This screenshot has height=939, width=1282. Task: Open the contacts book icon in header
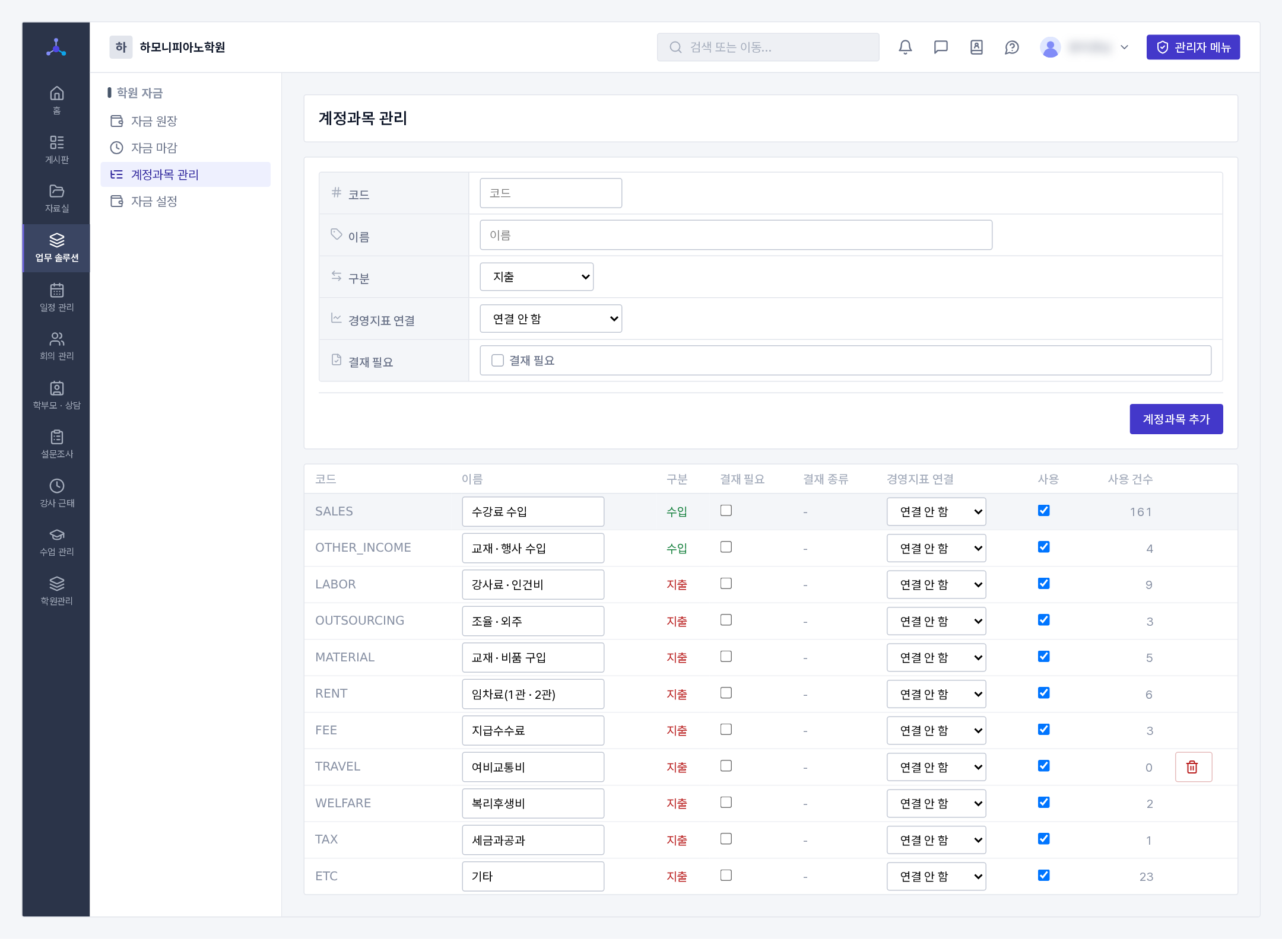(x=976, y=47)
